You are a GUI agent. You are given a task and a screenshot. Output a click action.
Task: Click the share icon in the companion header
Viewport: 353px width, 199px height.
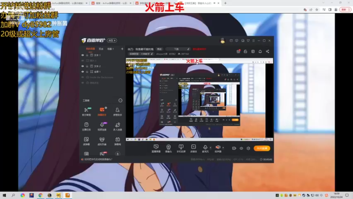point(267,51)
